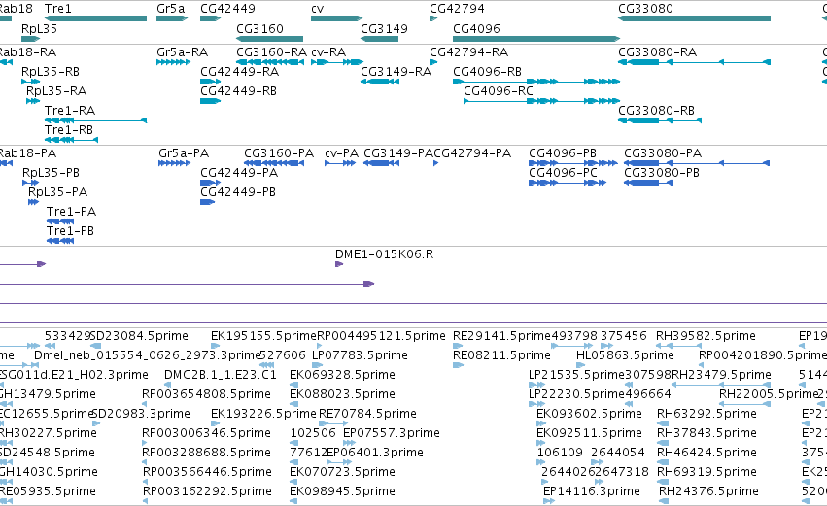Image resolution: width=827 pixels, height=506 pixels.
Task: Click the RH22005.5prime EST label
Action: tap(769, 394)
